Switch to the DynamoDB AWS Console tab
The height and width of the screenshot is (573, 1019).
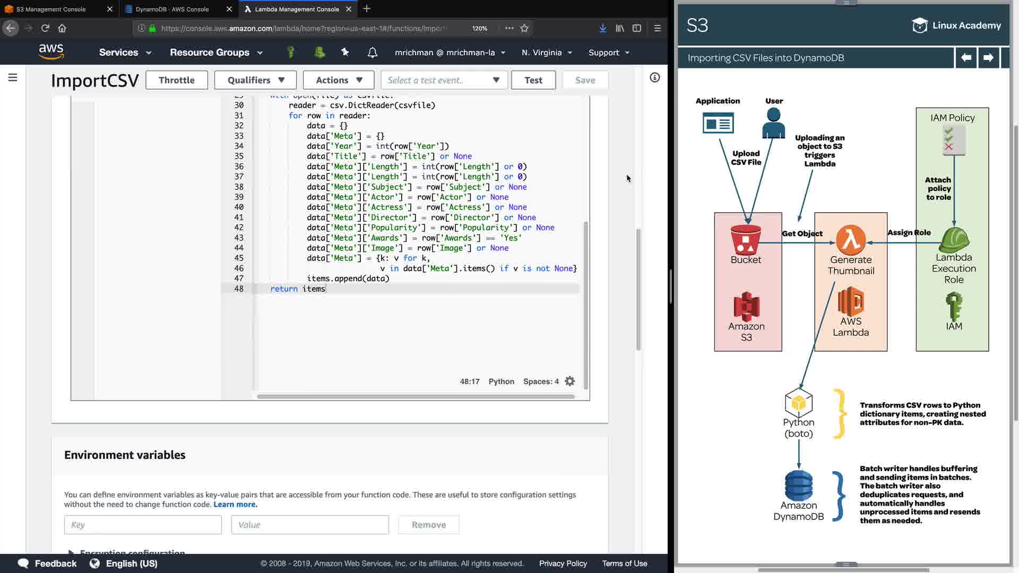172,9
